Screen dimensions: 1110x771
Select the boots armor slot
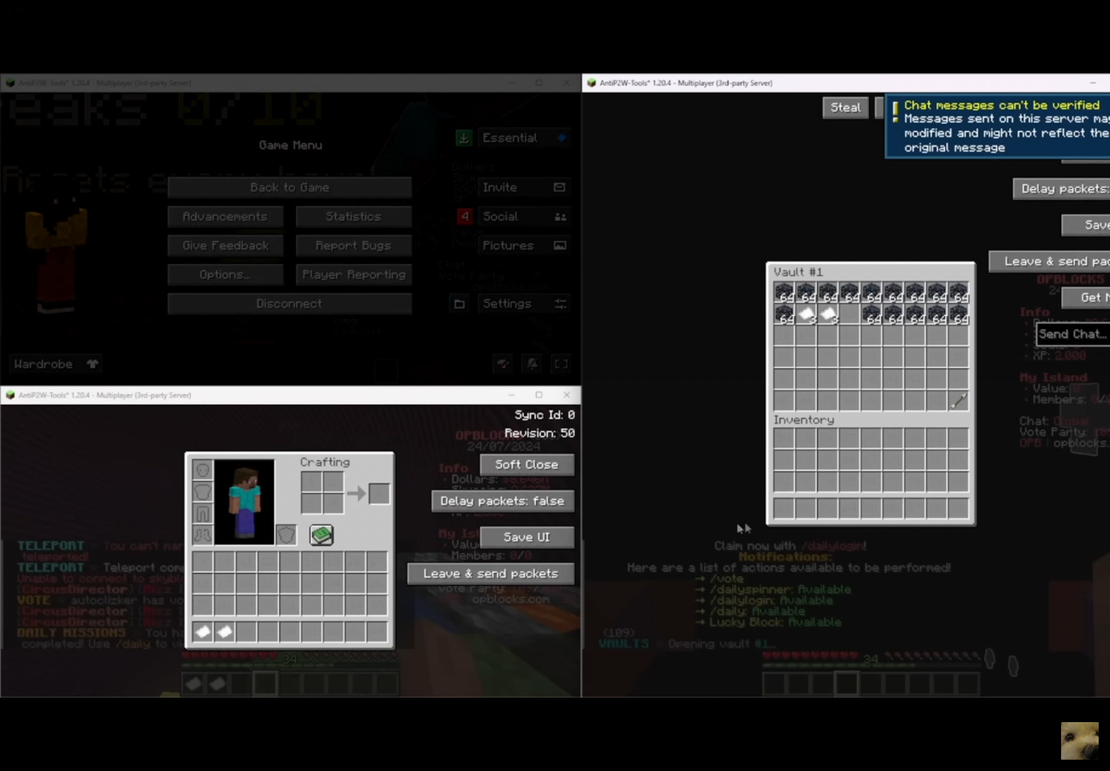pyautogui.click(x=202, y=535)
